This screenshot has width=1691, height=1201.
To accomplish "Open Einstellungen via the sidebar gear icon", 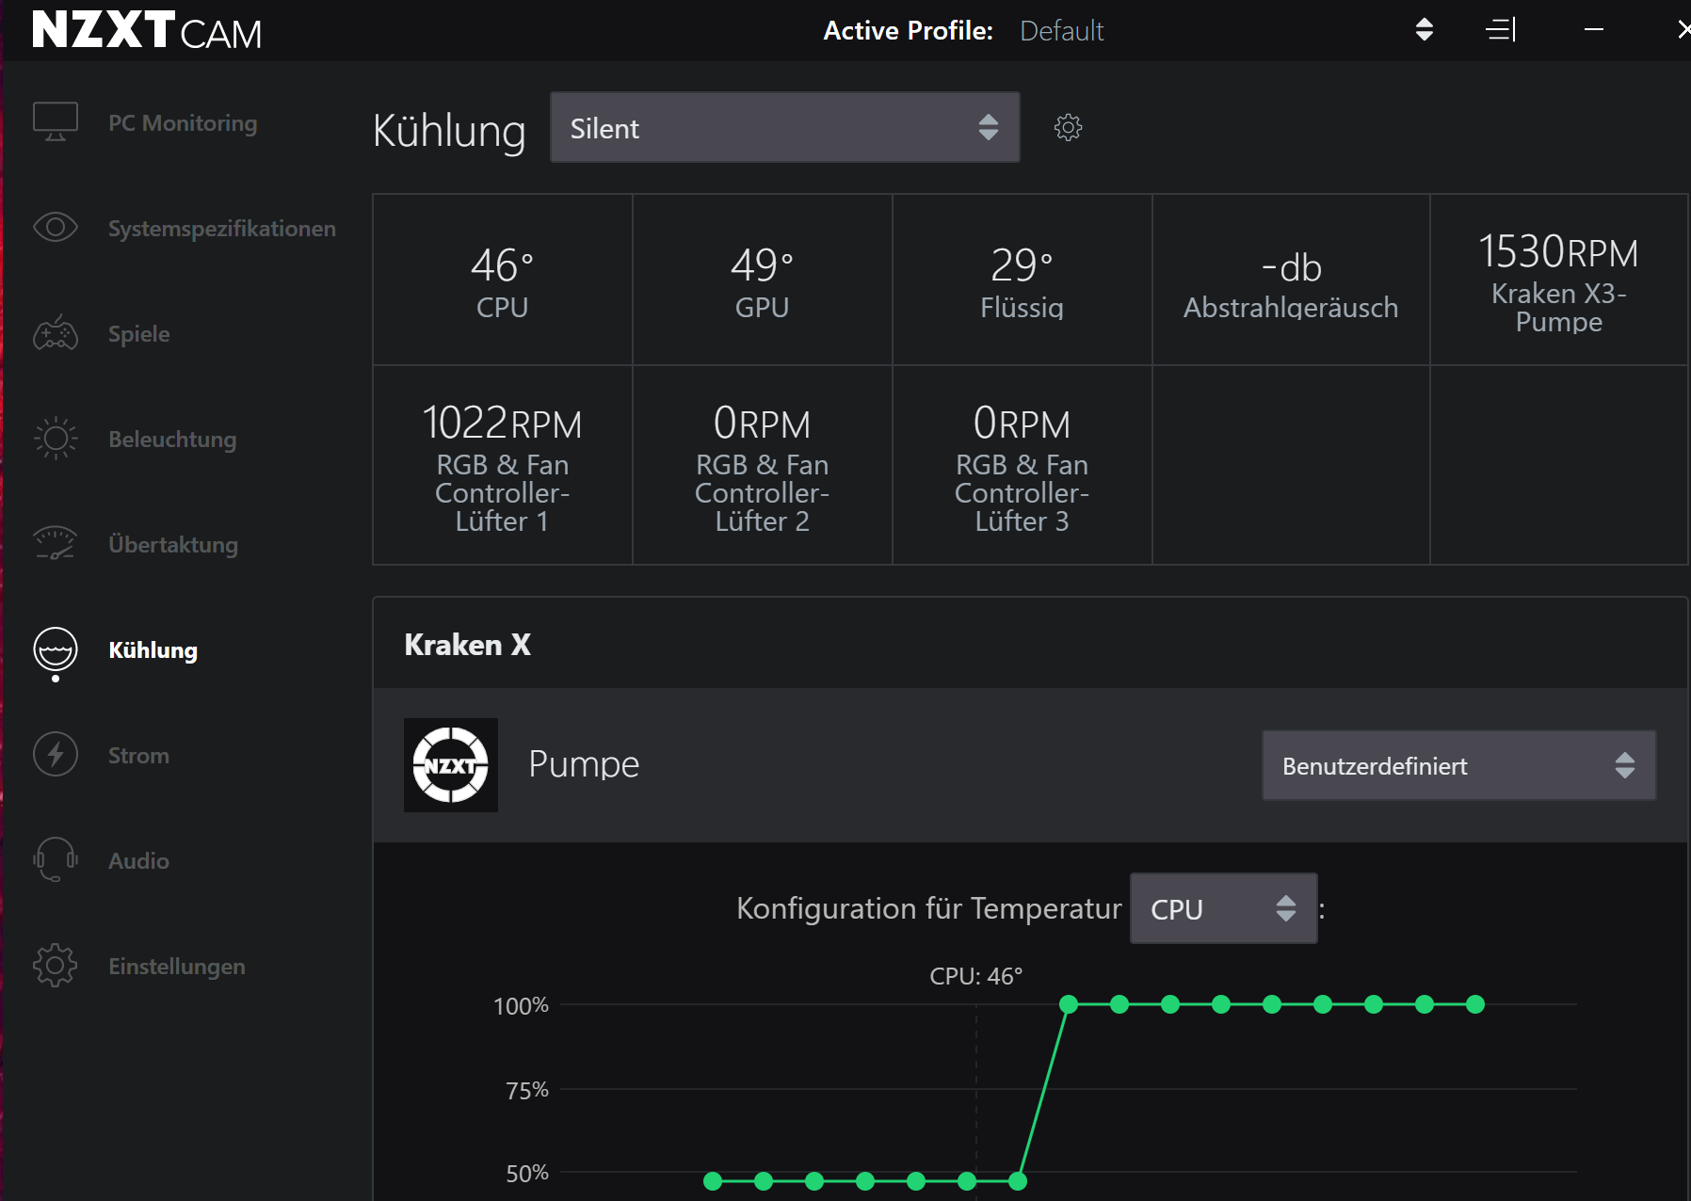I will [56, 966].
